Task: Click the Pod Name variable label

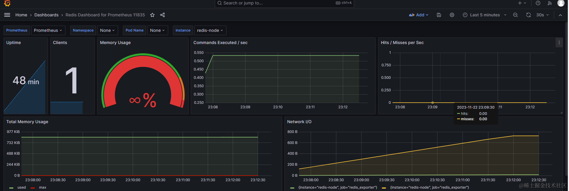Action: click(x=135, y=30)
